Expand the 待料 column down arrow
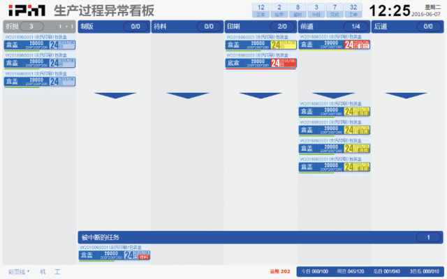447x279 pixels. (x=187, y=96)
